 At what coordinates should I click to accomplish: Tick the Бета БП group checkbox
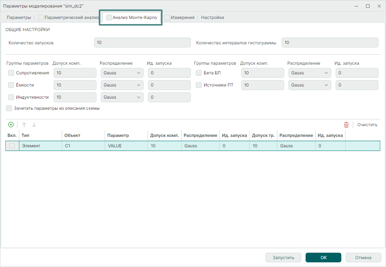coord(199,73)
